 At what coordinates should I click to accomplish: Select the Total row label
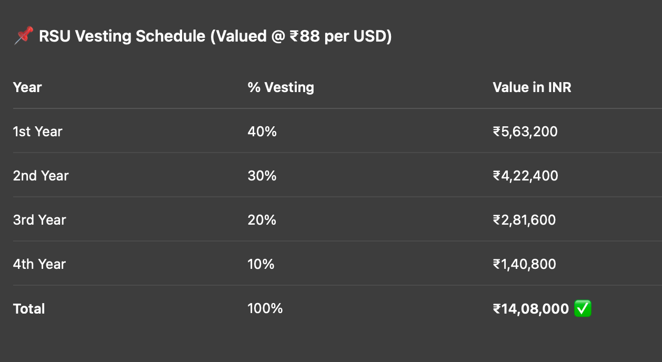point(29,309)
